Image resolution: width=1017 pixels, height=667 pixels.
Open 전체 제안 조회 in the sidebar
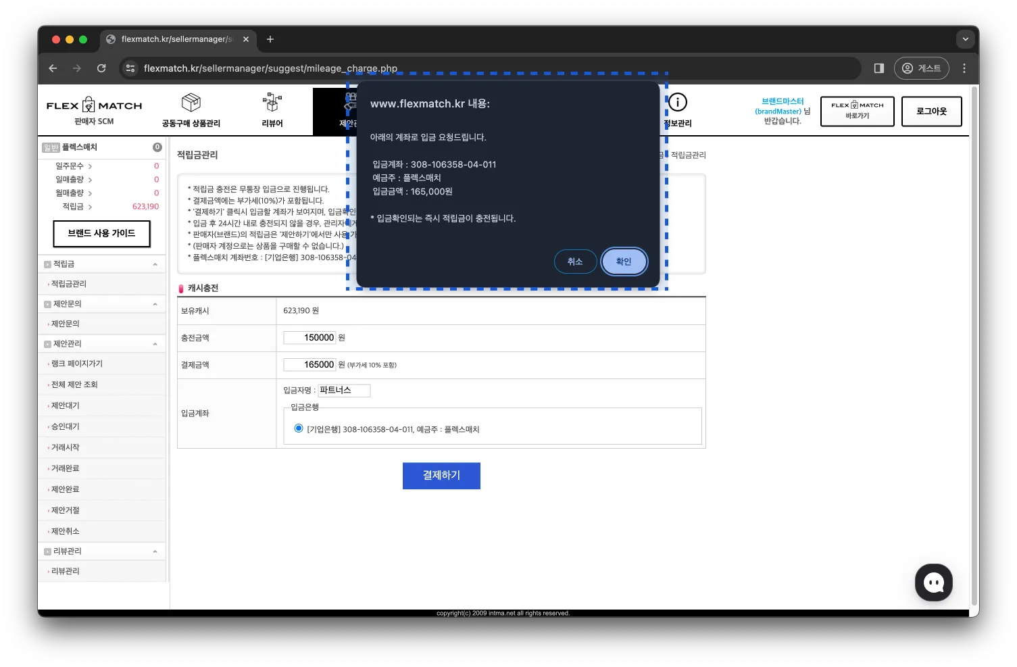click(x=74, y=385)
